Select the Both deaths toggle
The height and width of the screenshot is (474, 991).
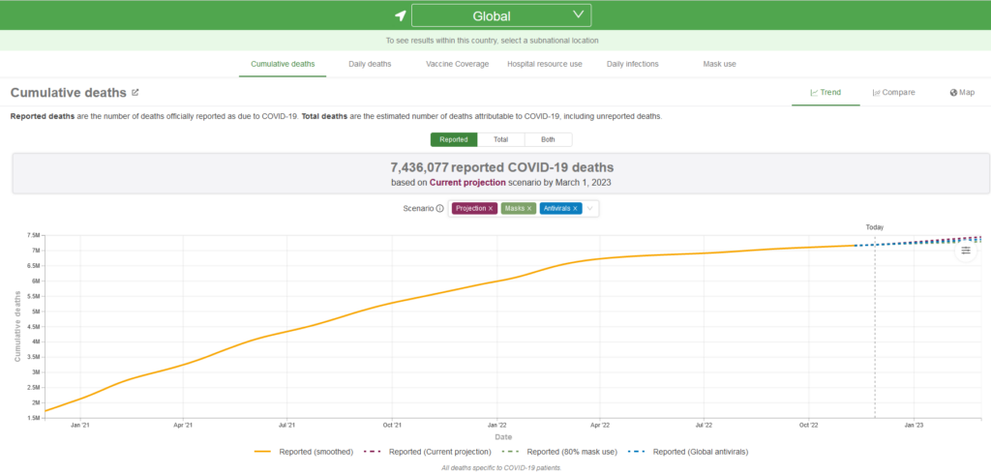[548, 139]
